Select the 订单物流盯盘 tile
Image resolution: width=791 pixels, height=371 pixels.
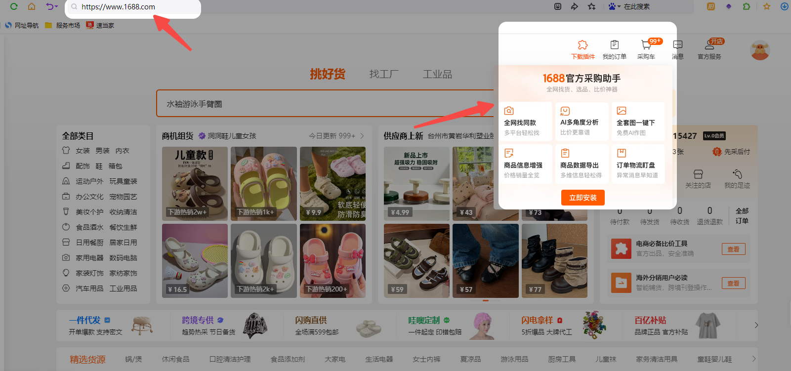pos(638,164)
